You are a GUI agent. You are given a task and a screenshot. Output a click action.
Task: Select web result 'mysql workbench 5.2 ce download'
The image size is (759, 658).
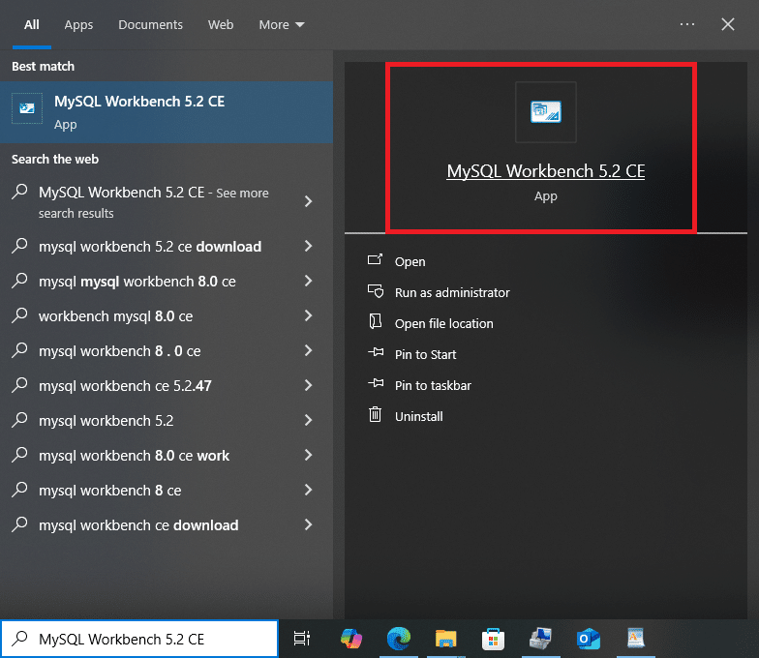(167, 246)
